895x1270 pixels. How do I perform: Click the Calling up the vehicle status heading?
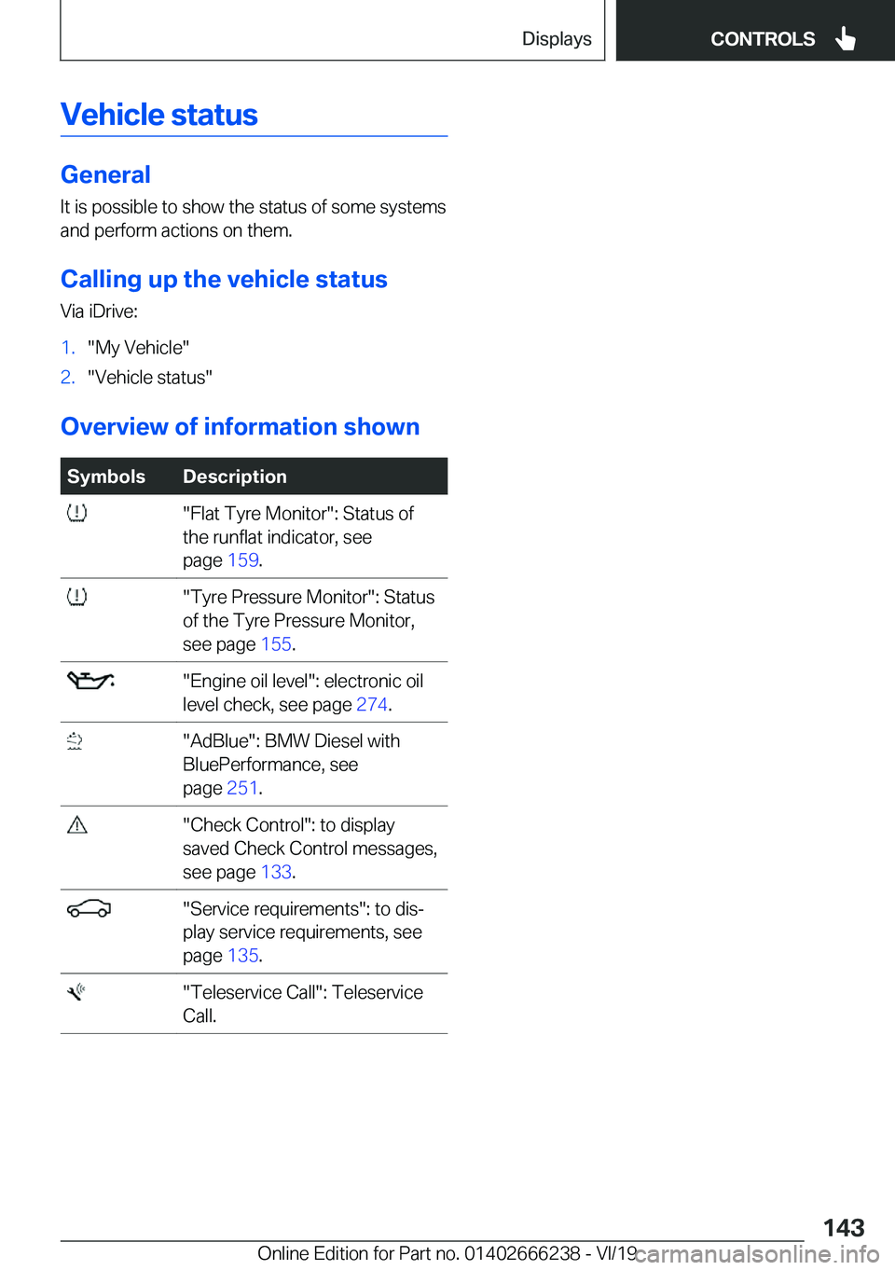pyautogui.click(x=224, y=280)
